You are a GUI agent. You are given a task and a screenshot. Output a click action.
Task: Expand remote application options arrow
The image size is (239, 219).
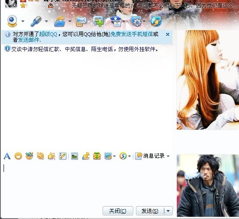coord(144,21)
